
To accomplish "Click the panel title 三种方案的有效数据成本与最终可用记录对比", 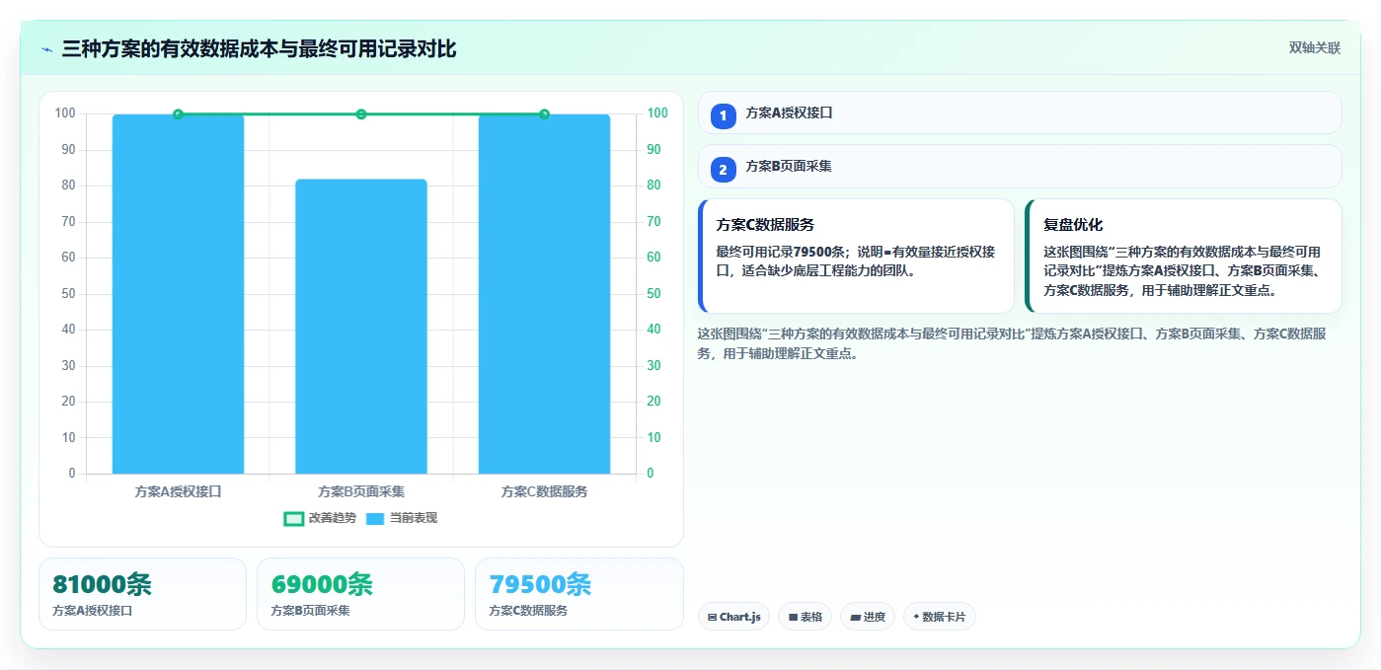I will click(259, 48).
